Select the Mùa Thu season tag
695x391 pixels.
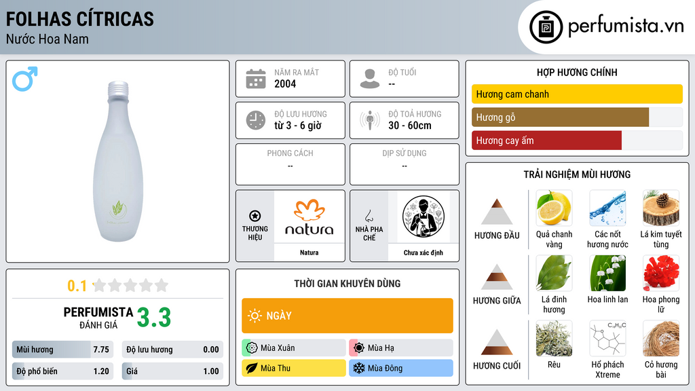294,368
